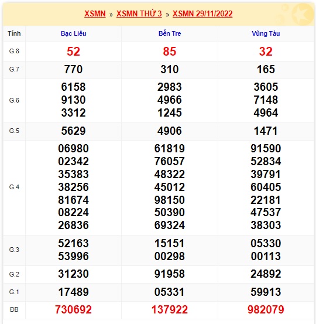The height and width of the screenshot is (324, 316).
Task: Click G.6 number 6158
Action: point(73,87)
